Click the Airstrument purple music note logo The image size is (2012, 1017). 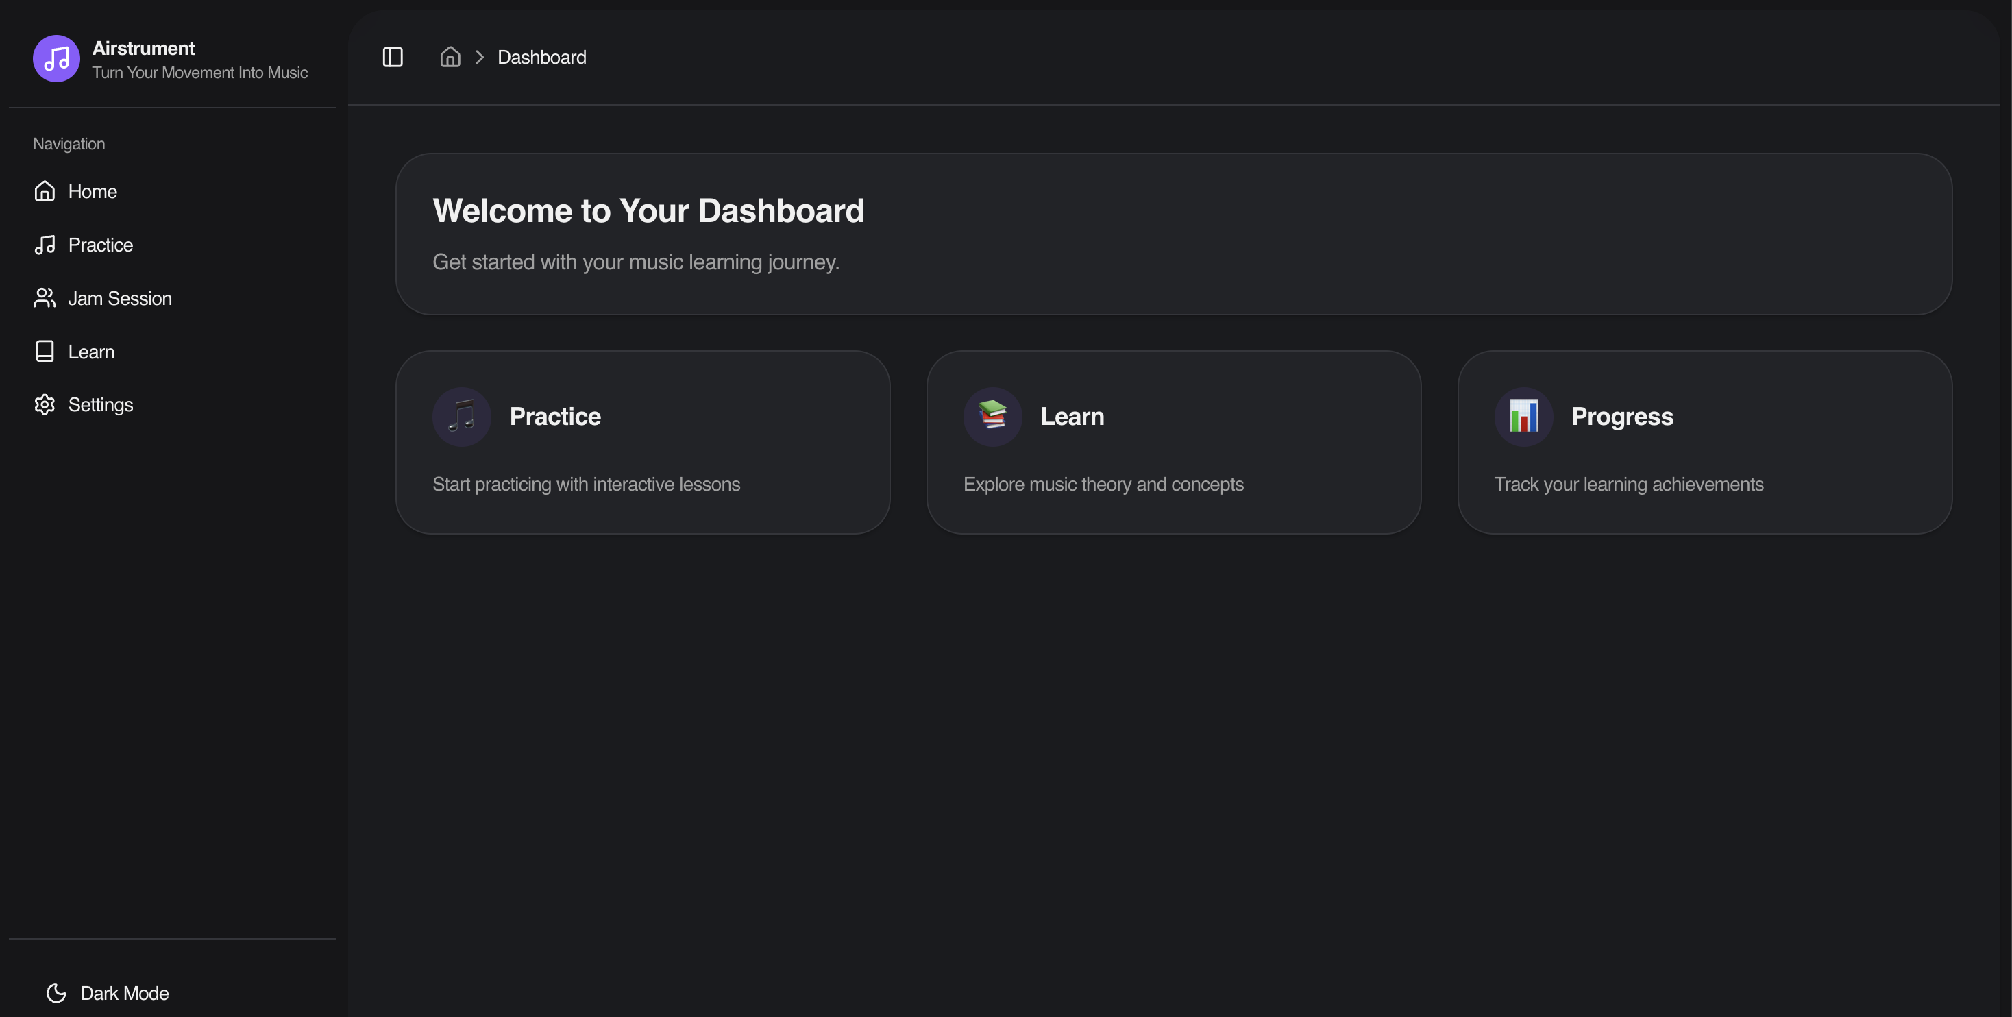(x=56, y=58)
